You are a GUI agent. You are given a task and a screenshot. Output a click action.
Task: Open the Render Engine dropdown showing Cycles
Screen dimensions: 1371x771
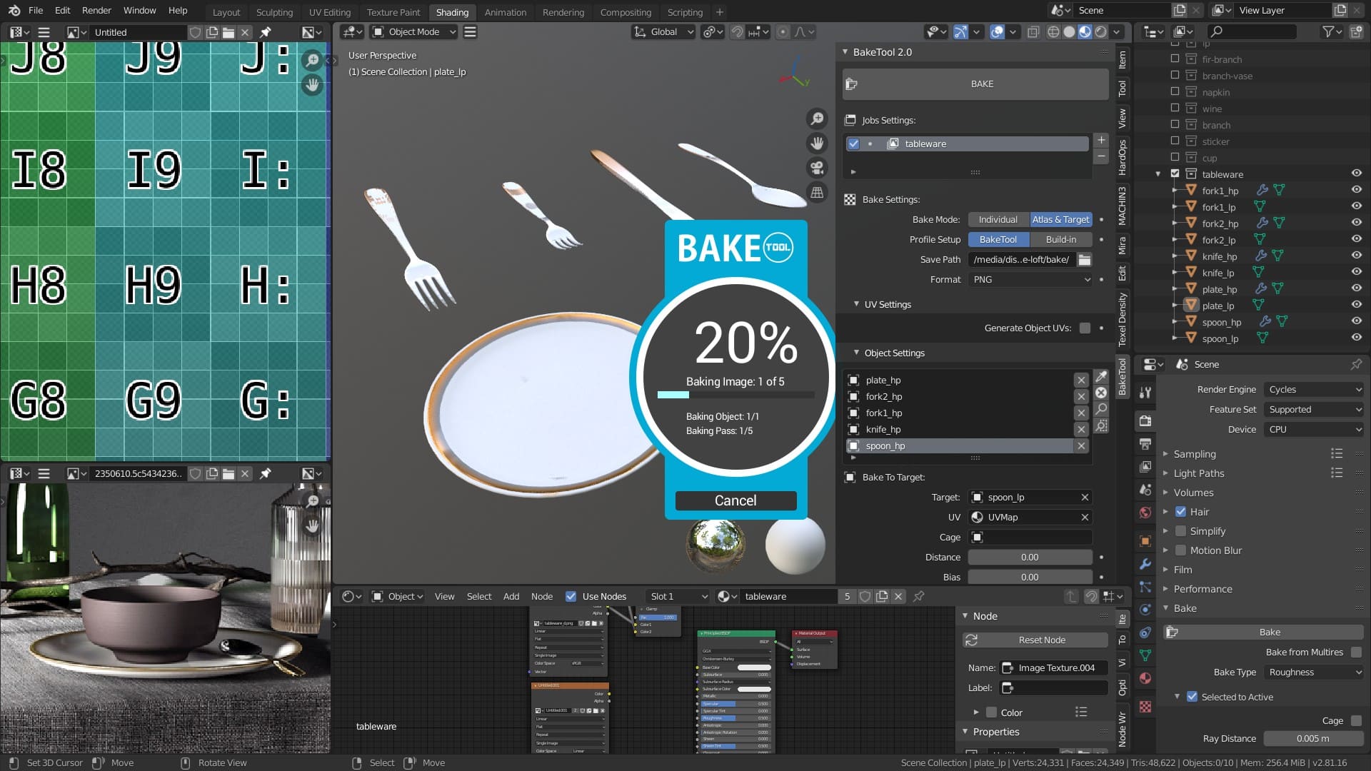point(1312,389)
